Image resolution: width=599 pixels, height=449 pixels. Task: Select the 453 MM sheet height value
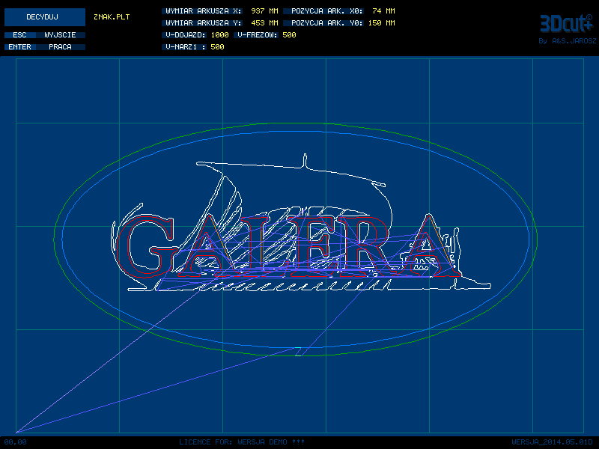coord(264,23)
